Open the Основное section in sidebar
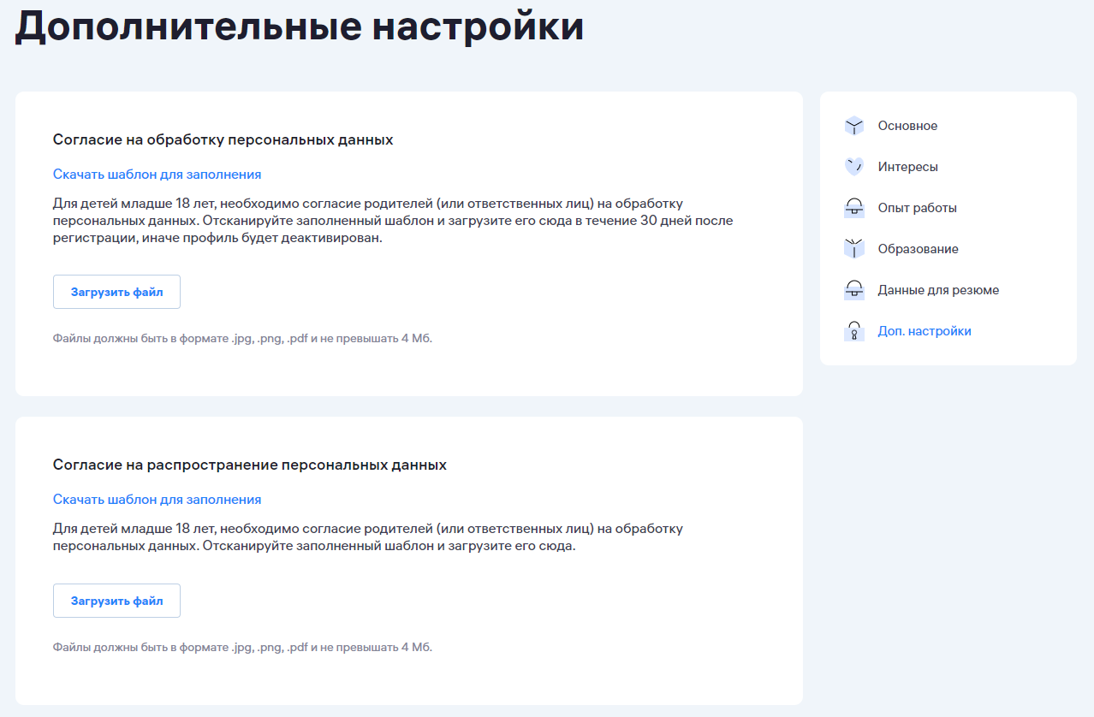The image size is (1094, 717). pos(907,126)
